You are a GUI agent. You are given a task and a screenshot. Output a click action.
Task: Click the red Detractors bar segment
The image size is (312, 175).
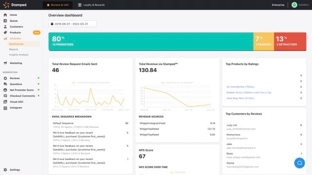[x=290, y=41]
